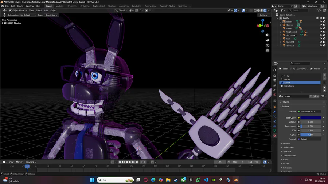The height and width of the screenshot is (184, 328).
Task: Open the Modifiers wrench properties tab
Action: pyautogui.click(x=275, y=112)
